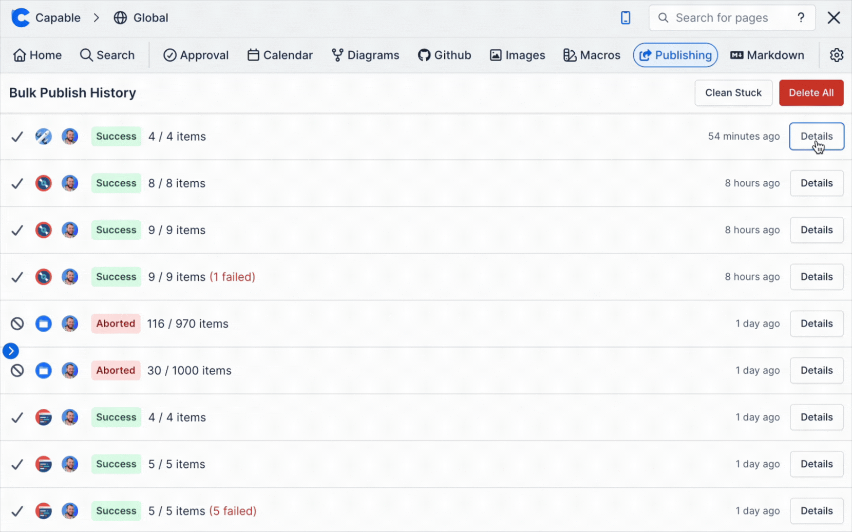Open settings via the gear icon
The image size is (852, 532).
(x=836, y=55)
